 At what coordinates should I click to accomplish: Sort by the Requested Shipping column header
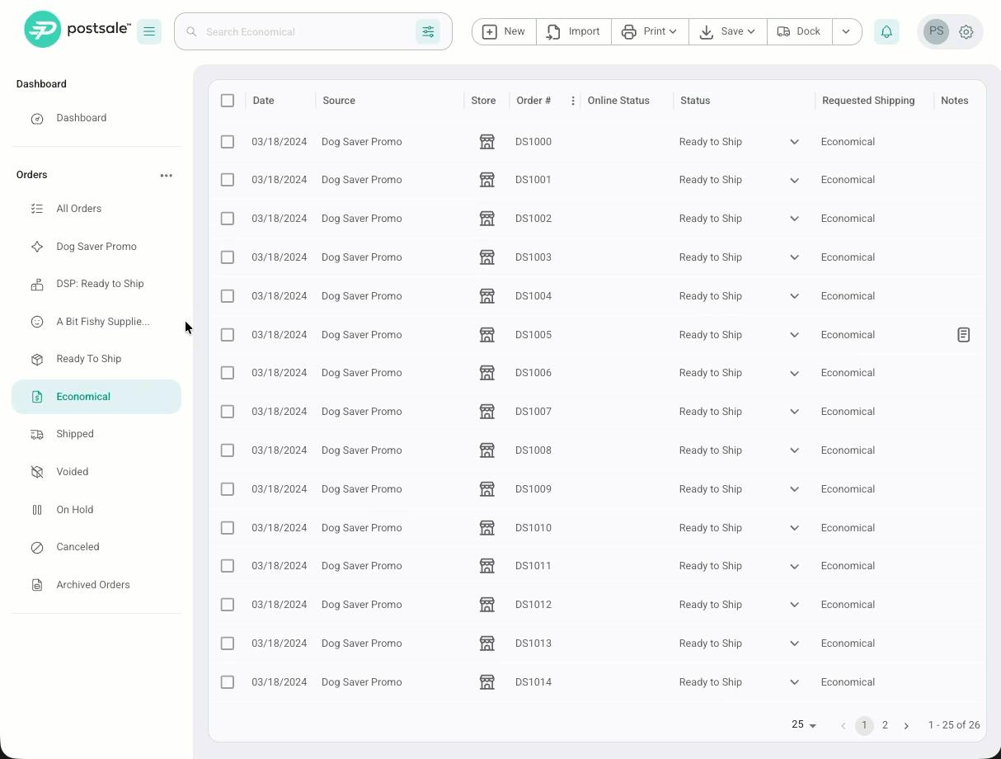868,101
